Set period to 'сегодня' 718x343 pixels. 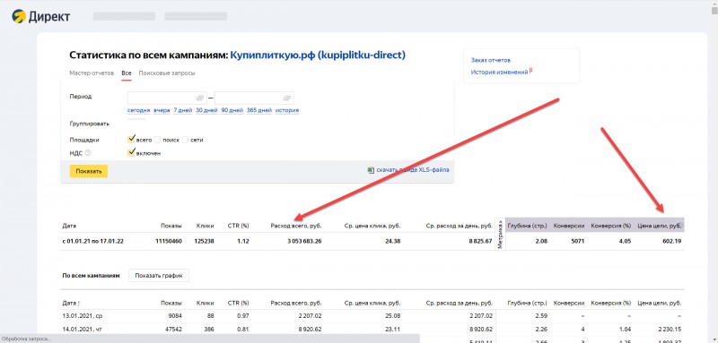coord(139,110)
